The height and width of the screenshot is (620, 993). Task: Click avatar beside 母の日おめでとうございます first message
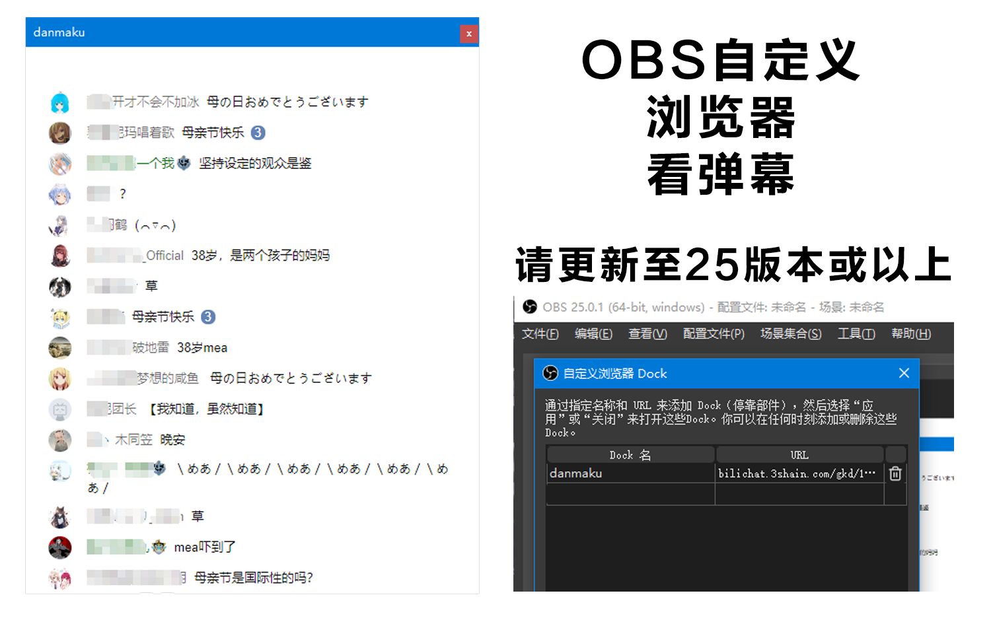(60, 102)
